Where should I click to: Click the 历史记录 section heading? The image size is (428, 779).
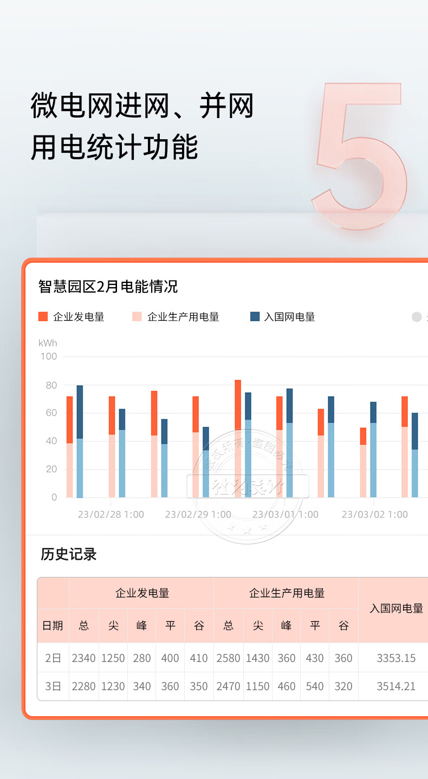pos(69,554)
